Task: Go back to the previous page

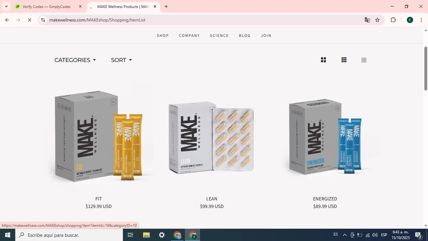Action: pyautogui.click(x=7, y=20)
